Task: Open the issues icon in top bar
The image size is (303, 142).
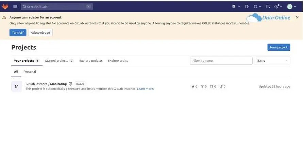Action: (247, 6)
